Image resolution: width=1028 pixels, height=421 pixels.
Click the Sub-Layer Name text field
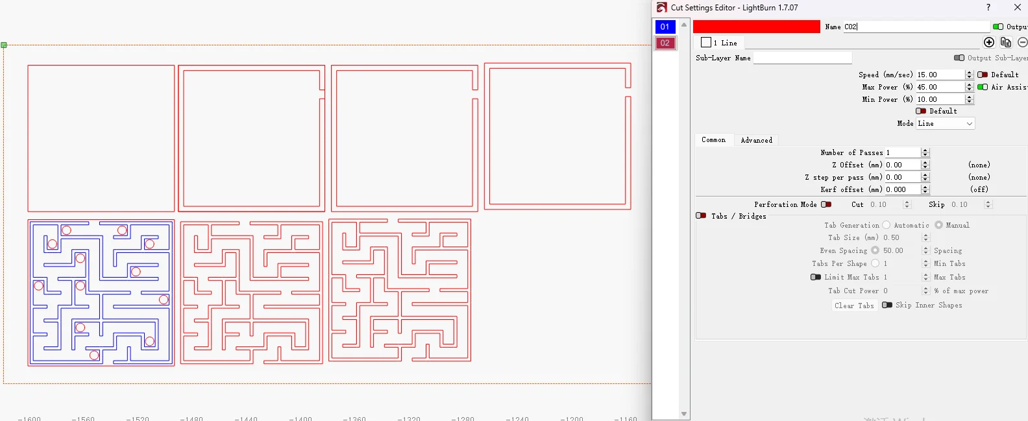coord(802,58)
